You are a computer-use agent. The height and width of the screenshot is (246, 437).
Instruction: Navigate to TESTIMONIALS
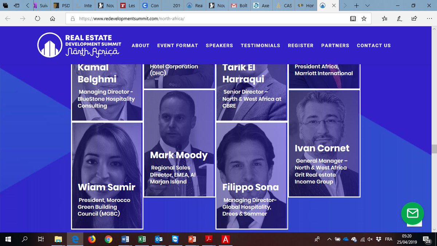pyautogui.click(x=260, y=46)
